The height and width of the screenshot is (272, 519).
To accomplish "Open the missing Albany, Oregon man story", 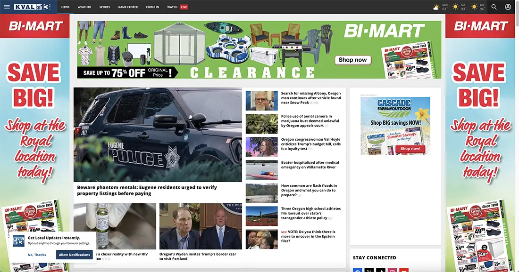I will click(x=311, y=98).
